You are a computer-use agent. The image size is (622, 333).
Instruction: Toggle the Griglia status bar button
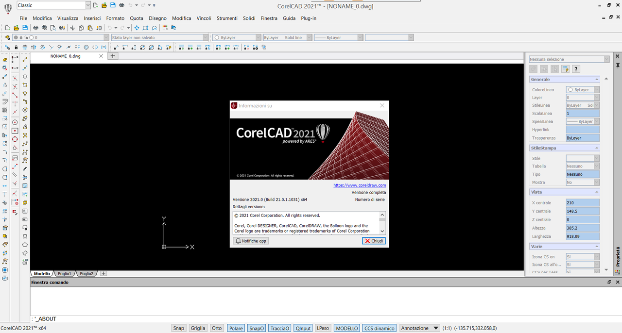click(x=198, y=328)
